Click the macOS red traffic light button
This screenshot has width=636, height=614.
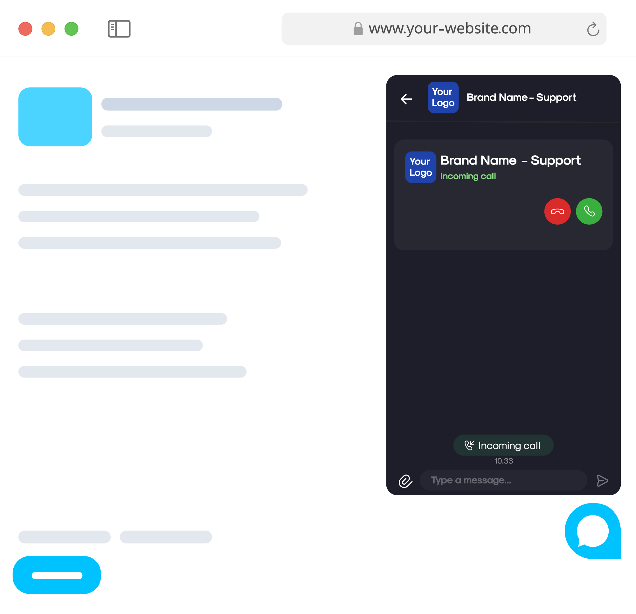pyautogui.click(x=25, y=28)
